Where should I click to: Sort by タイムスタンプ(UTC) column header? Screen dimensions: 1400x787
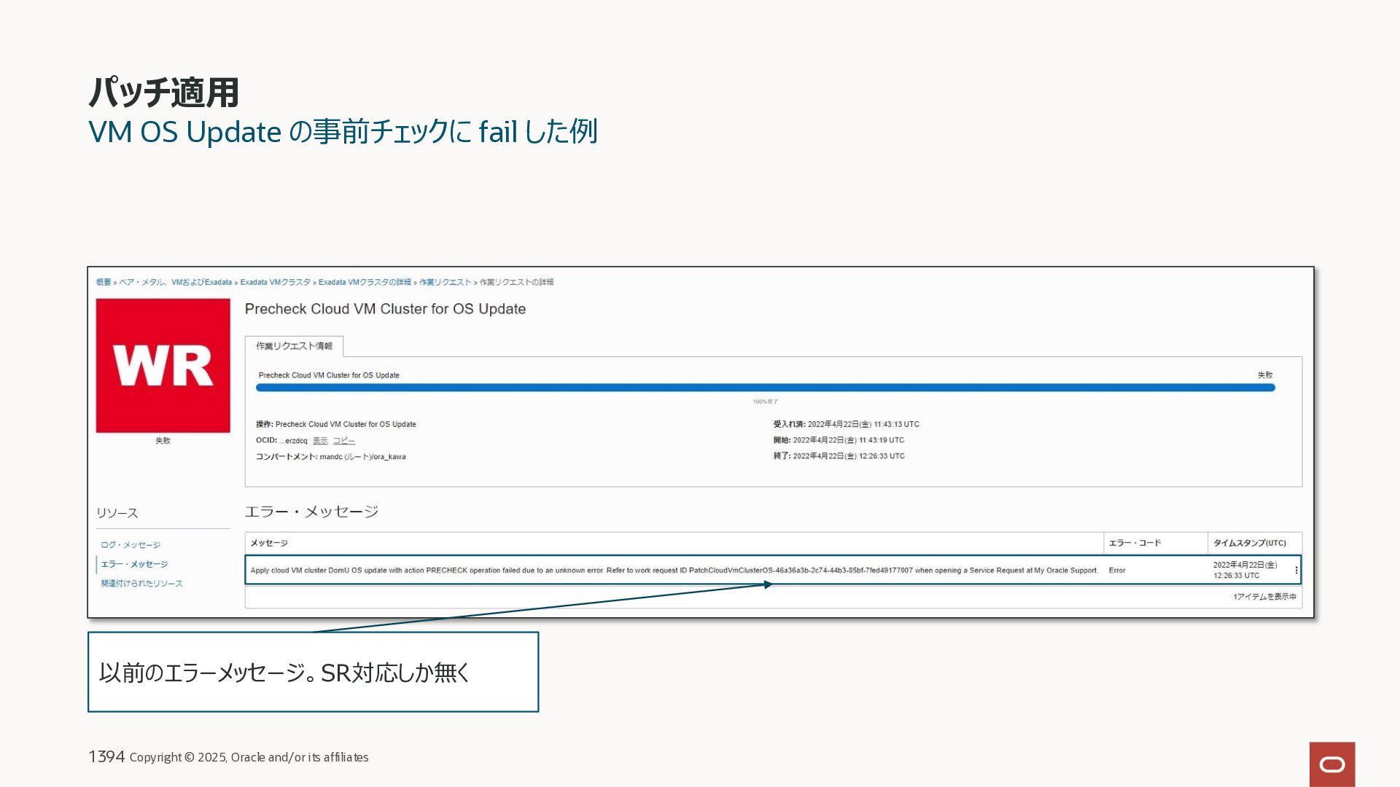click(x=1249, y=543)
